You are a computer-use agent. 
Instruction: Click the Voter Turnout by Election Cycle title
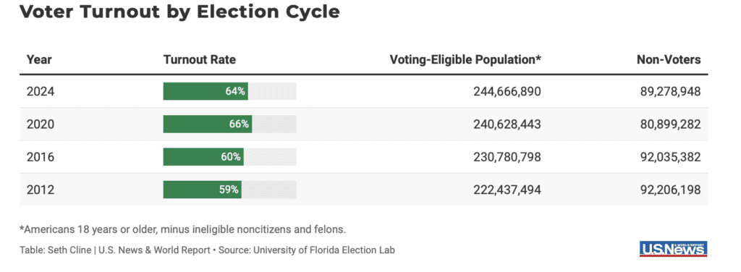179,13
